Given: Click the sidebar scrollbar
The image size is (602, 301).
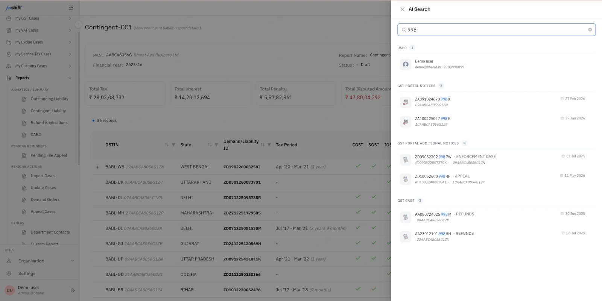Looking at the screenshot, I should 79,98.
